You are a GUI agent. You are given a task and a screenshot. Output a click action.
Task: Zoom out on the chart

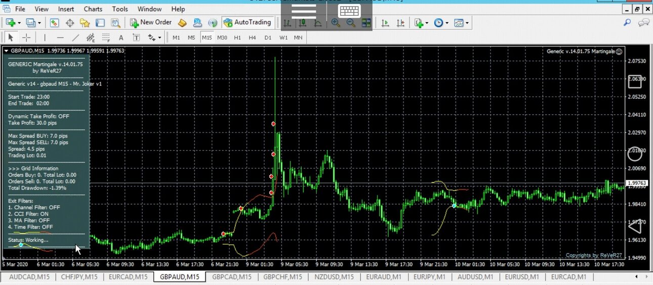pos(351,23)
